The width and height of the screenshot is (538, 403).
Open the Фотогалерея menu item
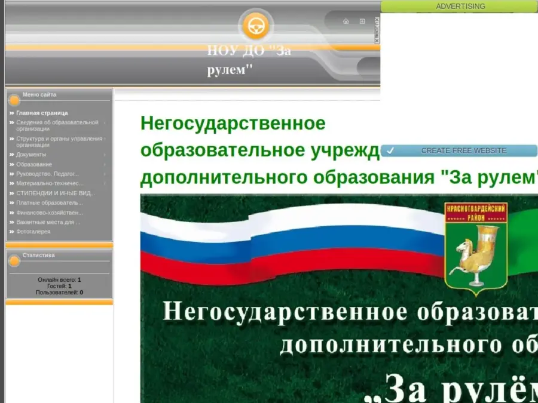[x=33, y=232]
